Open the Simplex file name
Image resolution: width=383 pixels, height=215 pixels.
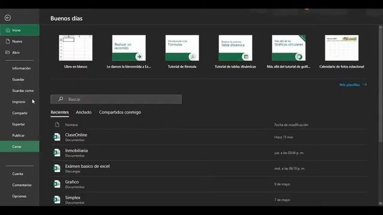72,198
